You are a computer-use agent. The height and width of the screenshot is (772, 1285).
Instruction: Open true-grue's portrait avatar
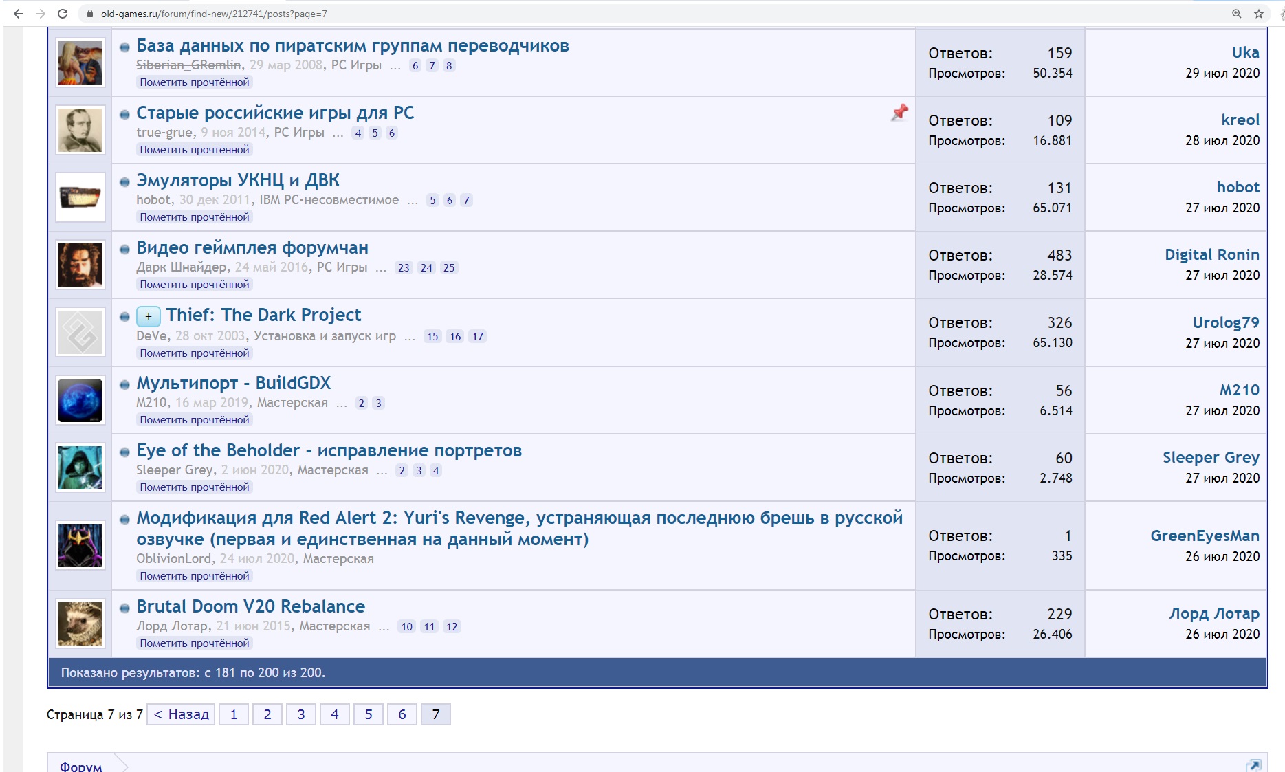click(x=80, y=130)
